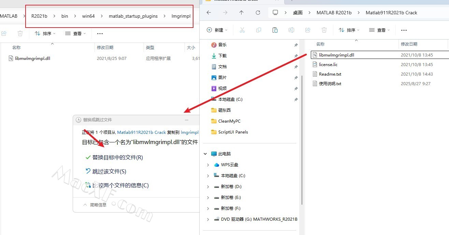The height and width of the screenshot is (235, 449).
Task: Open the 下载 folder in the sidebar
Action: (222, 56)
